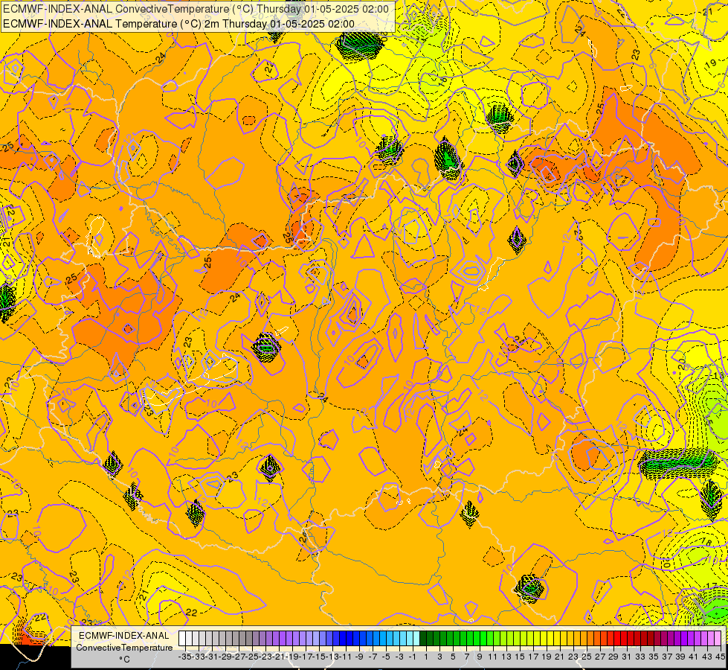Click the °C unit label in legend

[124, 660]
